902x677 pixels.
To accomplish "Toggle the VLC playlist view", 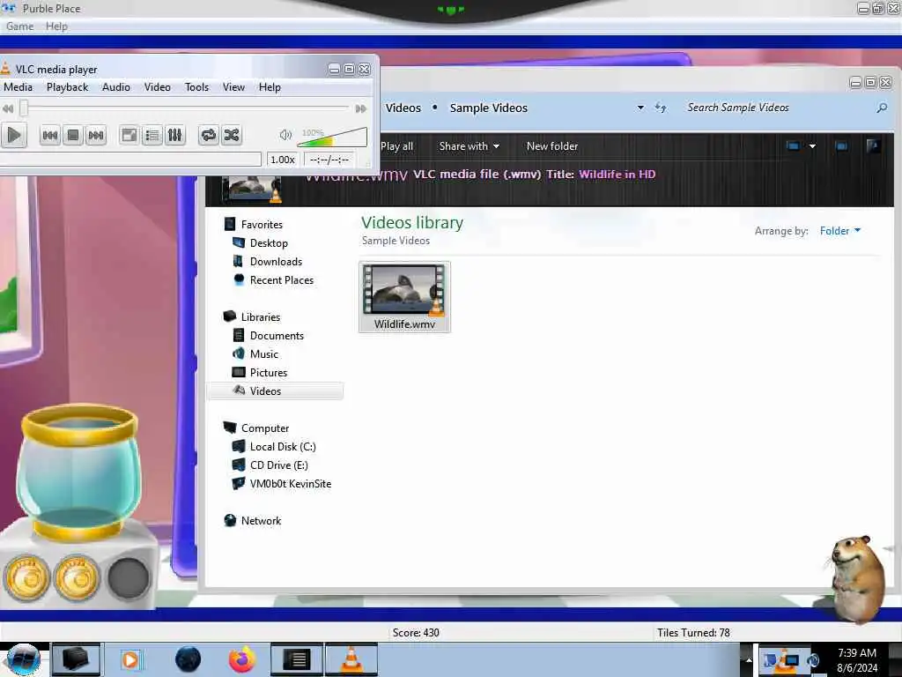I will 152,135.
